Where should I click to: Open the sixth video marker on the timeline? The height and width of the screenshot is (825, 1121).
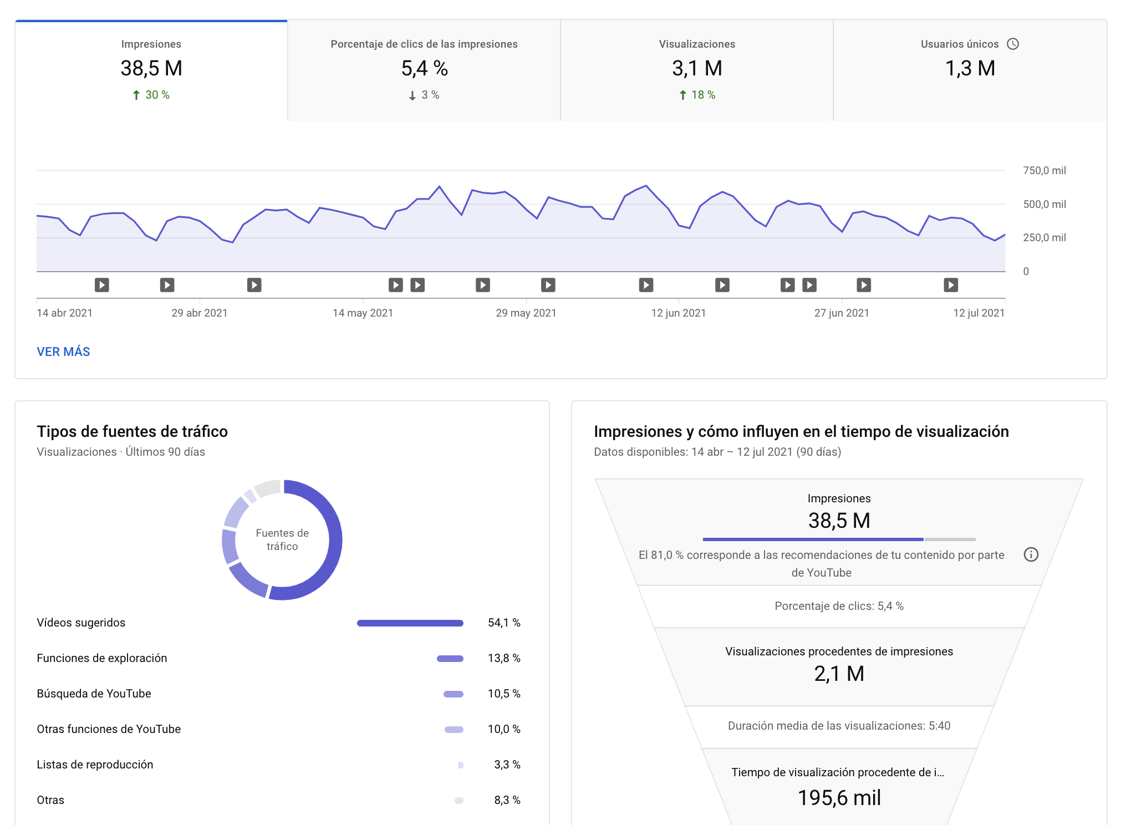483,285
